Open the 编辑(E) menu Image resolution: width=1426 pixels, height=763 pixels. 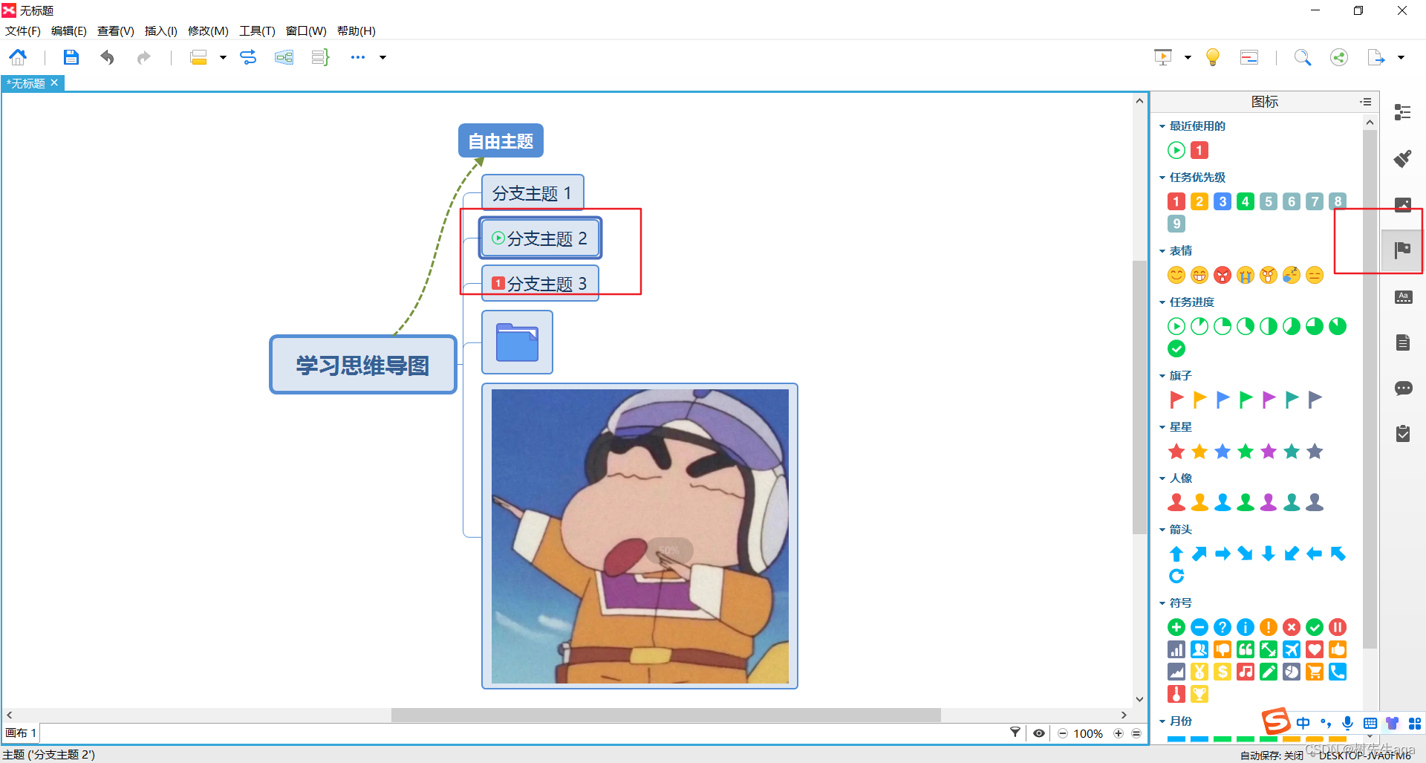[x=69, y=30]
